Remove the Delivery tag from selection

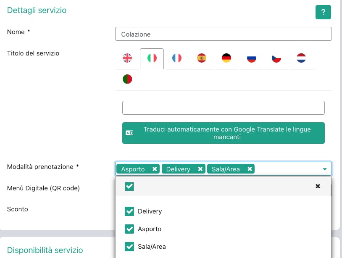pos(200,169)
